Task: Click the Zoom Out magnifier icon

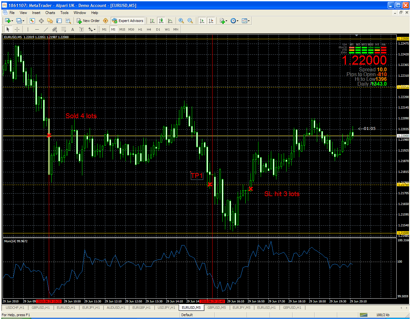Action: click(190, 21)
